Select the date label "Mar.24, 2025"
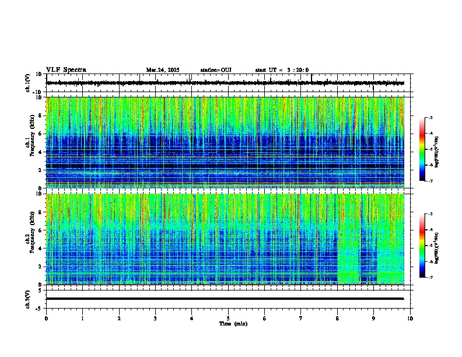The image size is (462, 357). coord(163,70)
